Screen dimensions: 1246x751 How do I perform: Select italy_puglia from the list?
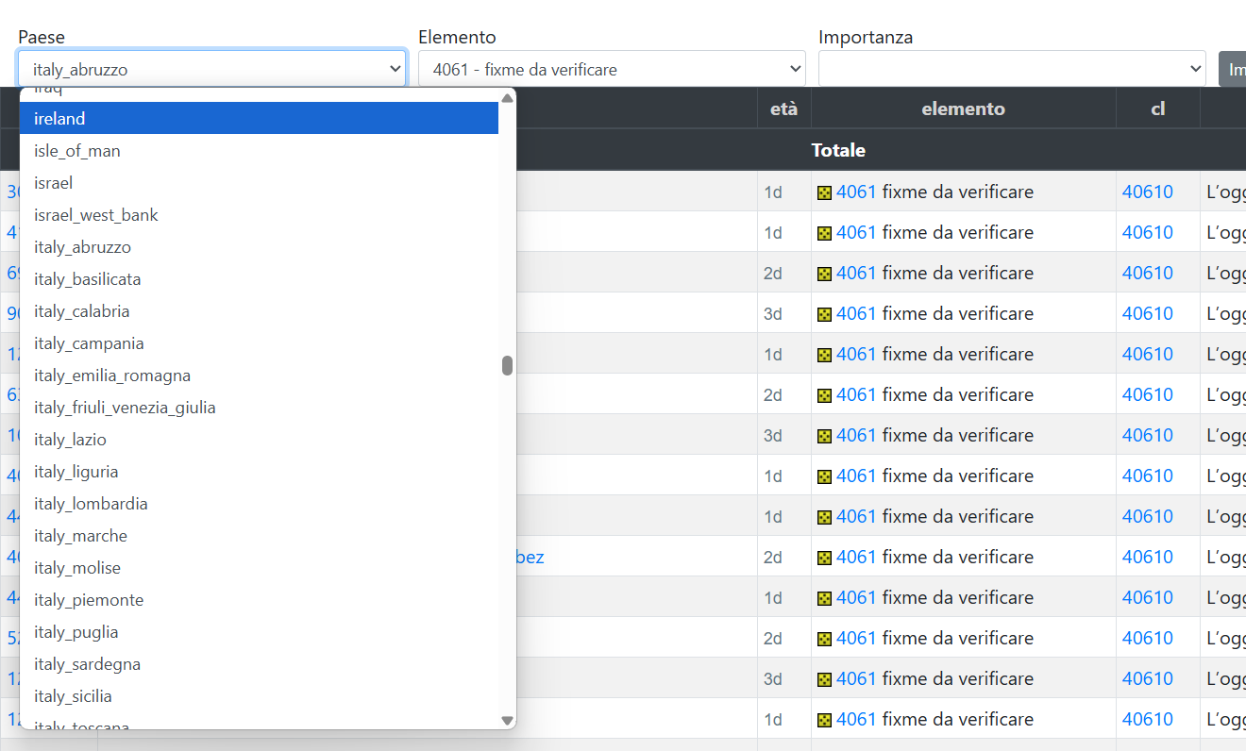coord(259,632)
